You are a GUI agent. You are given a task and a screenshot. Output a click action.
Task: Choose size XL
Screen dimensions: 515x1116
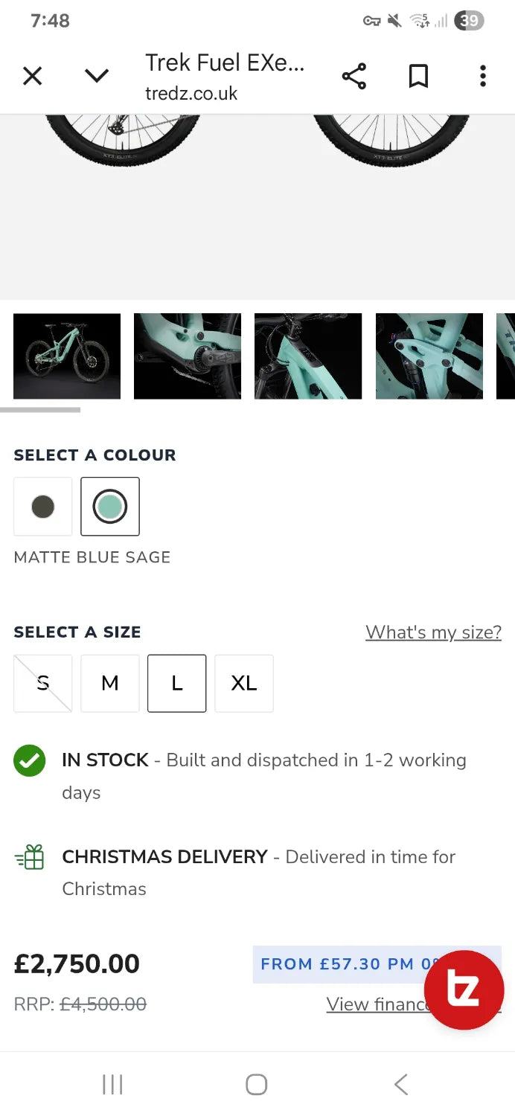click(244, 684)
